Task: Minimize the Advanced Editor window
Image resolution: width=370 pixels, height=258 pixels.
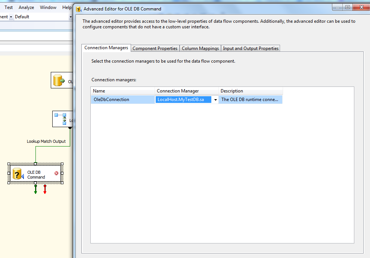Action: coord(338,7)
